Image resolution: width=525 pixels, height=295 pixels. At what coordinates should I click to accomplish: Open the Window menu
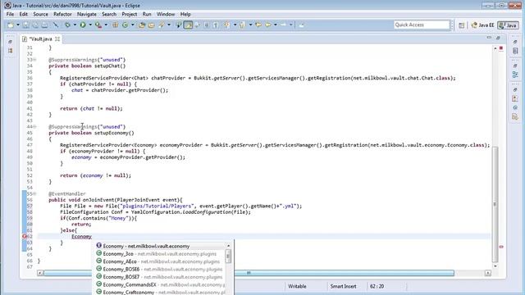click(x=166, y=15)
